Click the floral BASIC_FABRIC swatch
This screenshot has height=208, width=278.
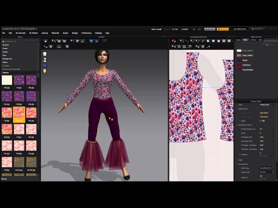(239, 55)
